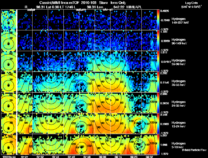Select the 'Hydrogen 90-149 keV' row label

[179, 42]
